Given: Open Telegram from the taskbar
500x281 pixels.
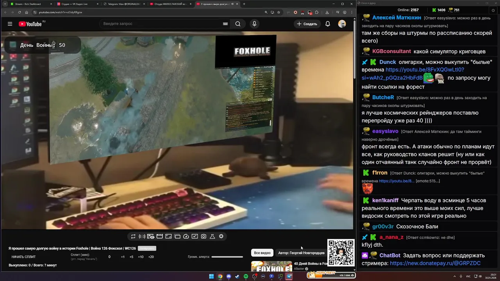Looking at the screenshot, I should point(289,276).
